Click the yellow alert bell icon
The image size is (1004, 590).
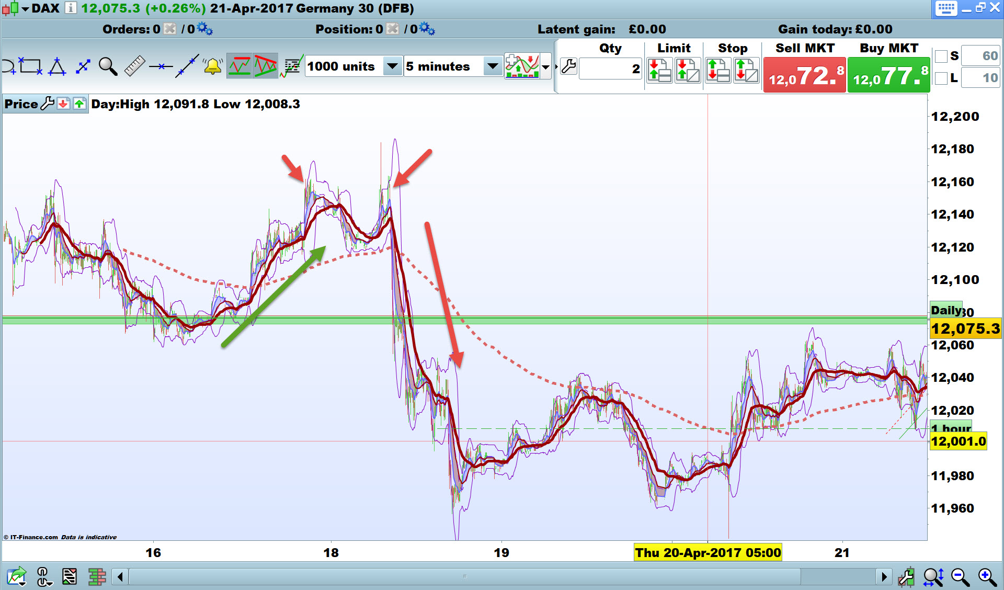click(x=213, y=66)
